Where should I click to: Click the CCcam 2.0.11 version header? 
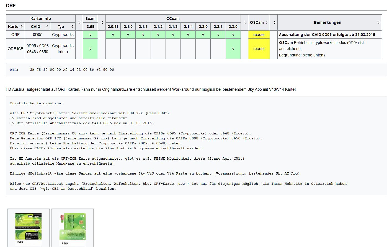[x=113, y=27]
